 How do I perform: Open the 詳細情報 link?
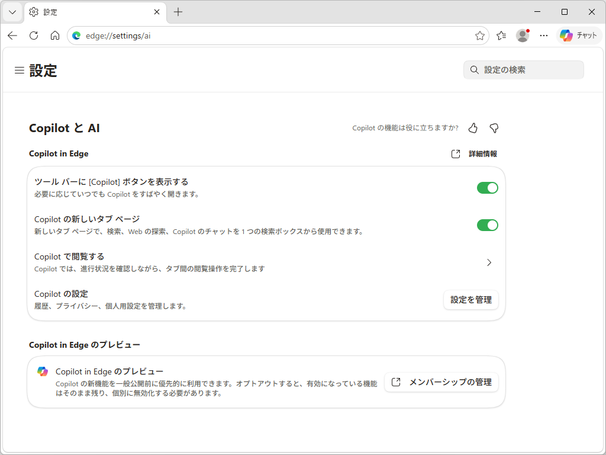point(483,154)
